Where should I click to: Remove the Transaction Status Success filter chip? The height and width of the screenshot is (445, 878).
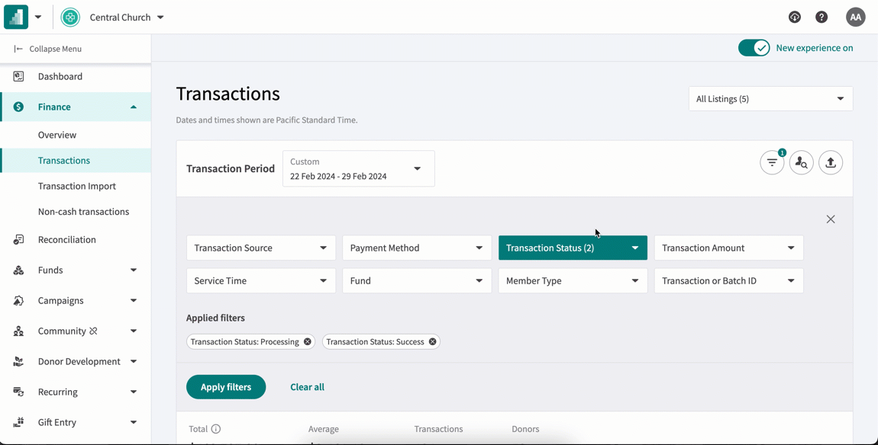tap(433, 341)
